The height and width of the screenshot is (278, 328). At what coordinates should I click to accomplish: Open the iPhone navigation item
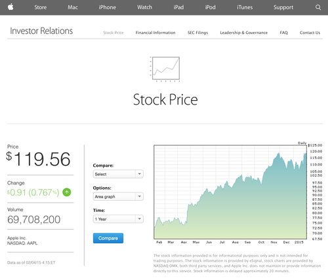[x=107, y=7]
